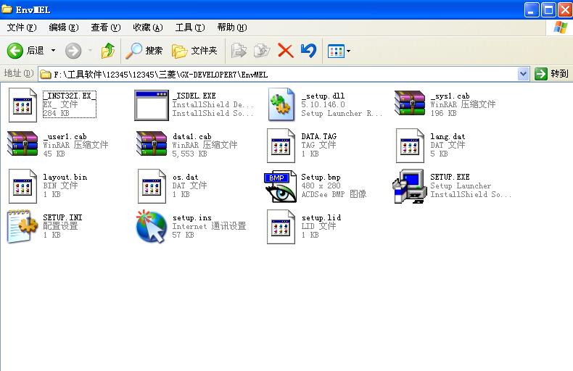Click the Back button in the toolbar
573x371 pixels.
click(x=25, y=51)
